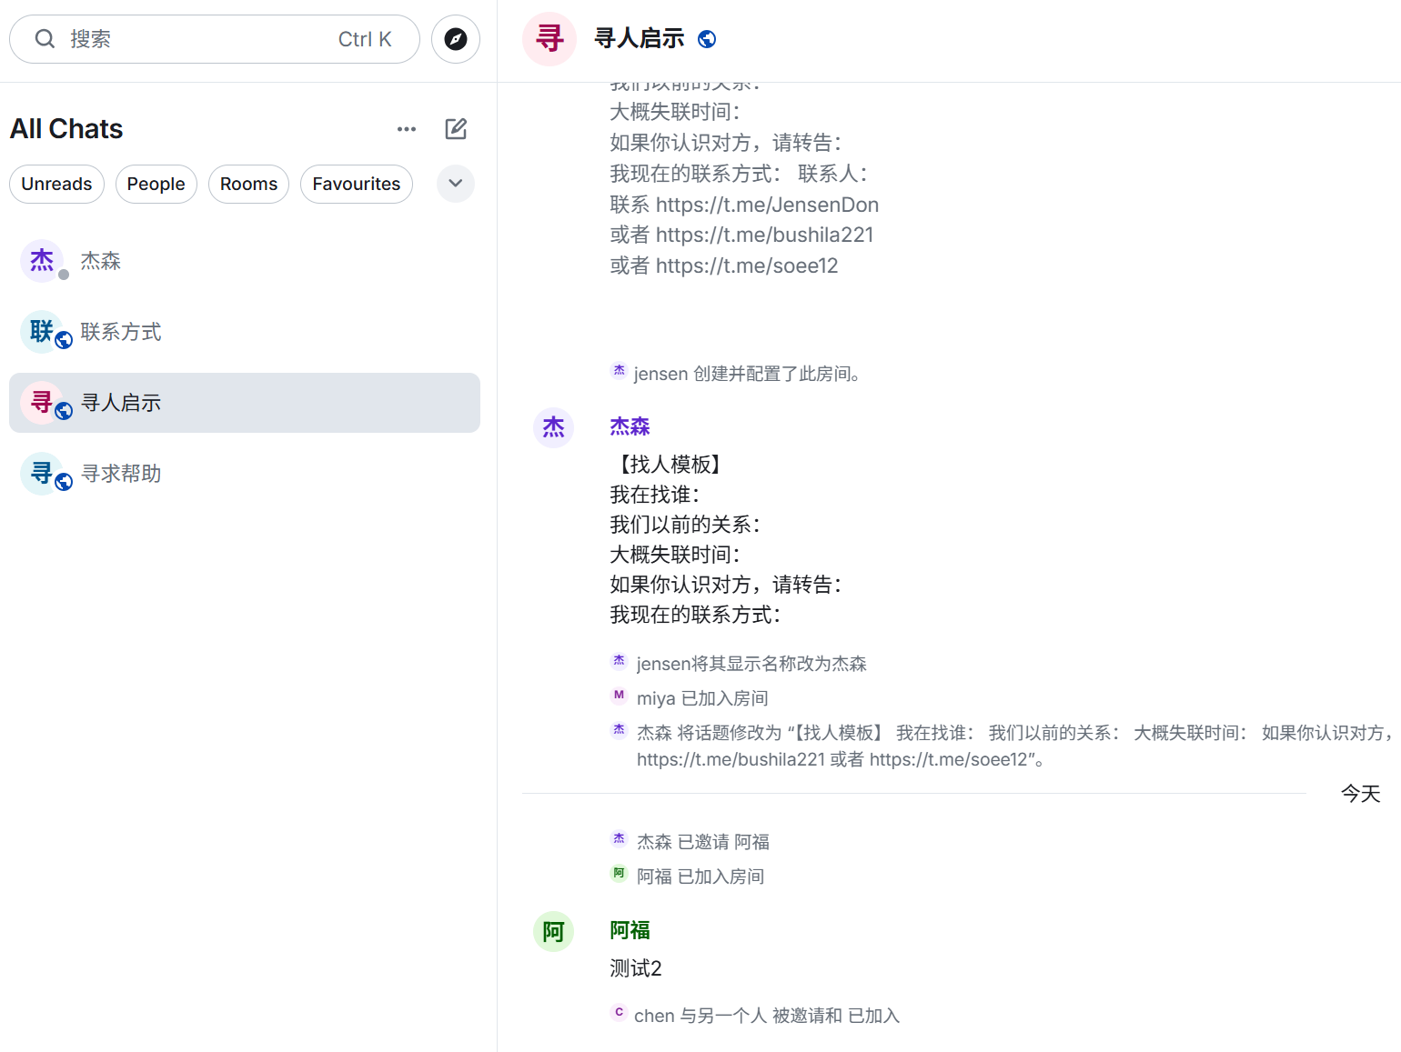
Task: Open 杰森 avatar beside 找人模板 message
Action: tap(553, 427)
